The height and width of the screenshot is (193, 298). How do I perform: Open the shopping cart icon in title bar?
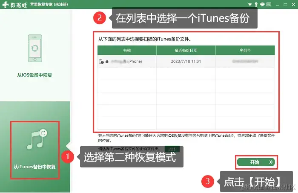point(249,4)
